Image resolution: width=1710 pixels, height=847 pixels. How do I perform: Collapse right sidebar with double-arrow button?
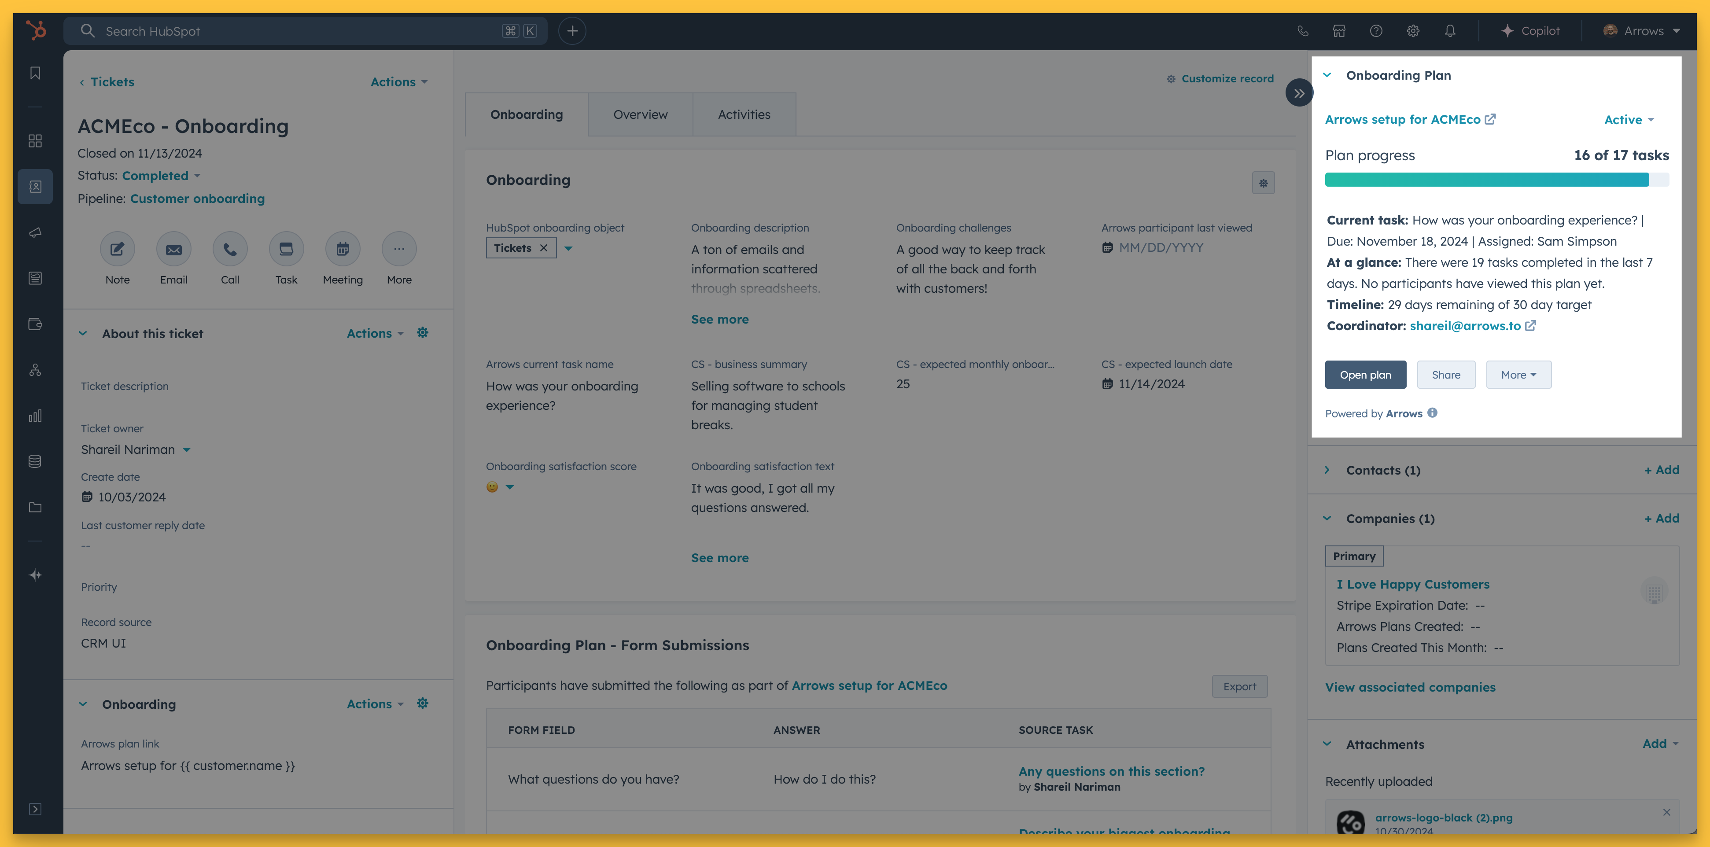[x=1298, y=93]
